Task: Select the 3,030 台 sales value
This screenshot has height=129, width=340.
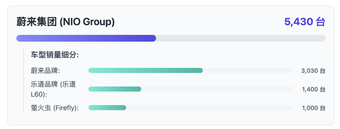Action: point(313,71)
